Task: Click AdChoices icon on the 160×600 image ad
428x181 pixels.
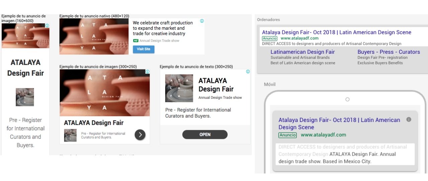Action: tap(47, 26)
